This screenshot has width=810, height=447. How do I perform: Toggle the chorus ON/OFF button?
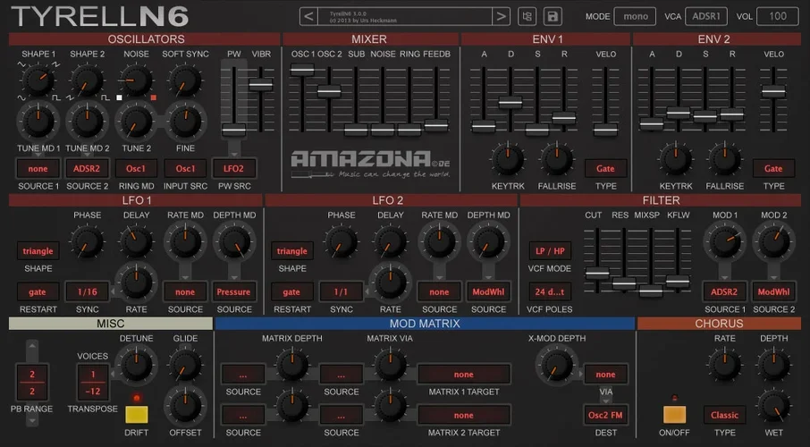(x=675, y=415)
